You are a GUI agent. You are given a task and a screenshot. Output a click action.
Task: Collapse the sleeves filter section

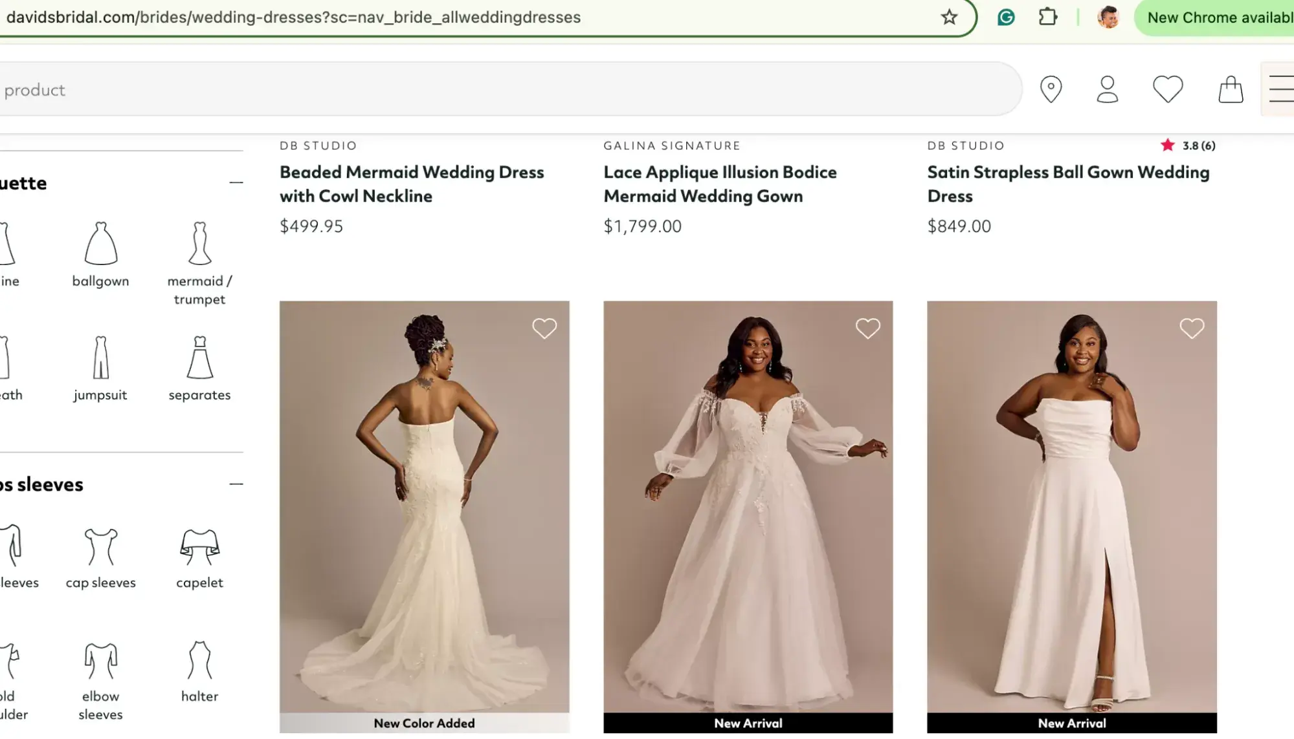point(236,484)
